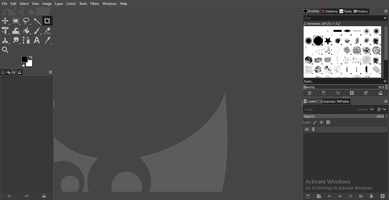Duplicate the current layer
The height and width of the screenshot is (200, 389).
[x=350, y=196]
